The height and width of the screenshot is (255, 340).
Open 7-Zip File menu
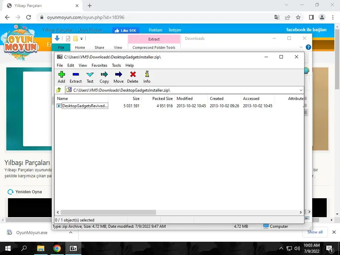[x=60, y=65]
